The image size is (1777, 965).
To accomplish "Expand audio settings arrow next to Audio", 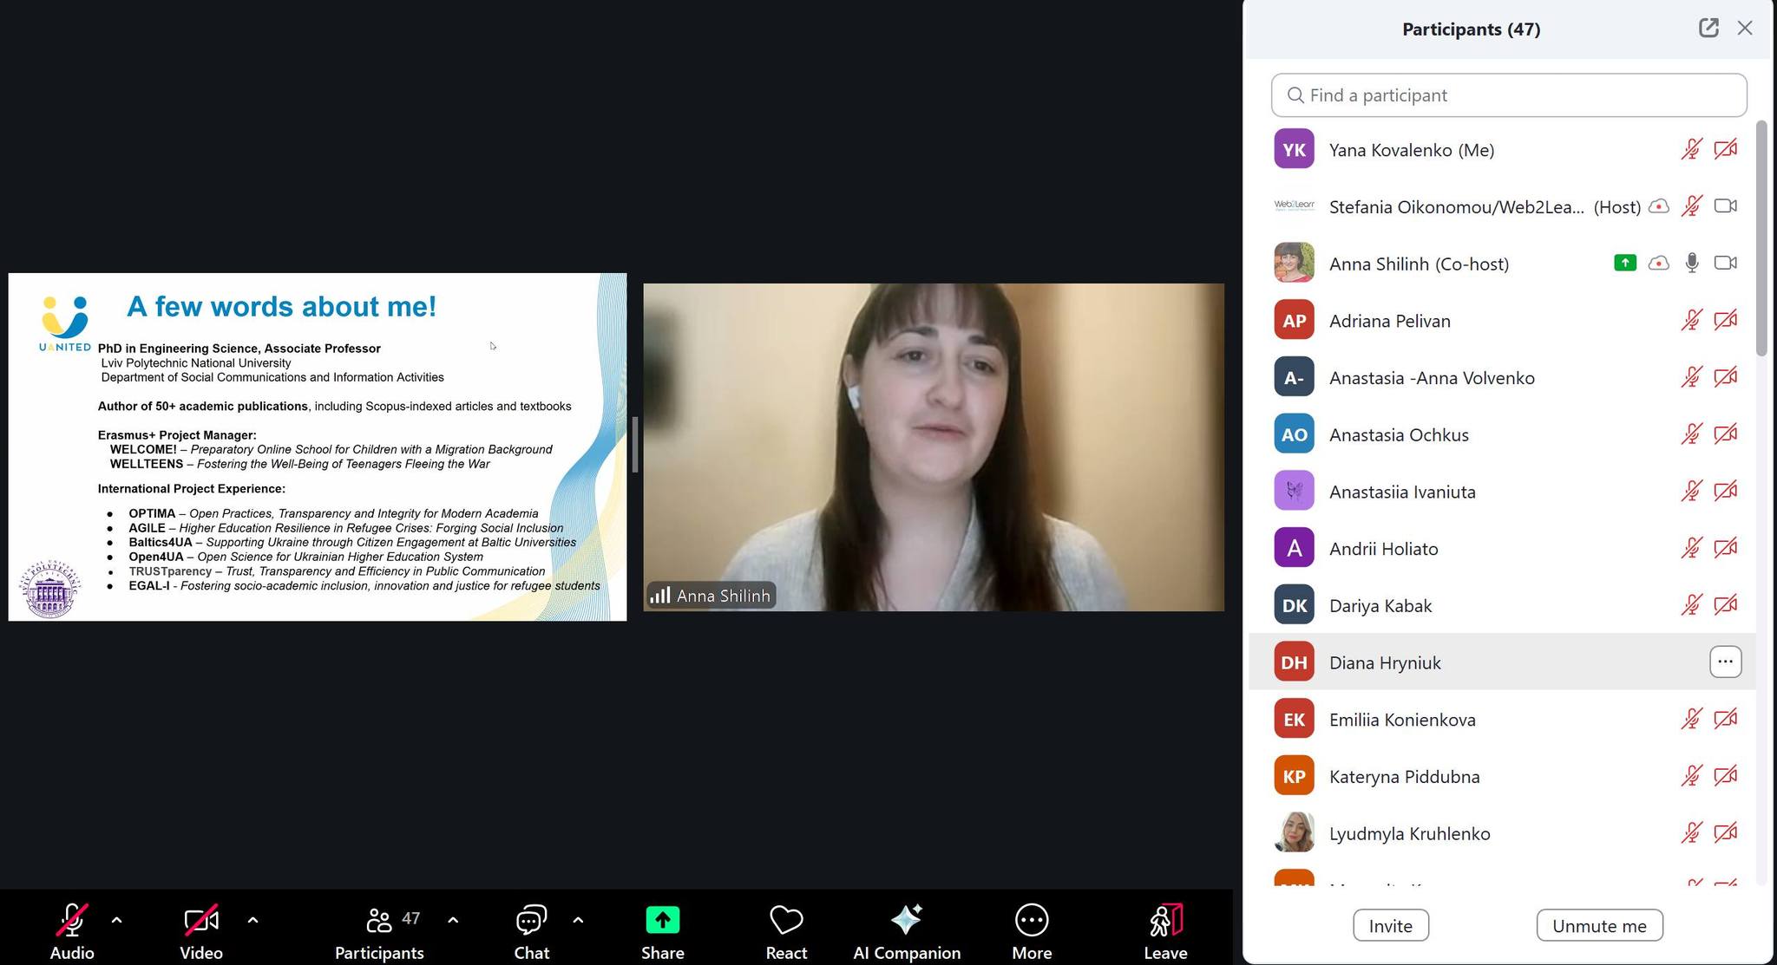I will (117, 920).
